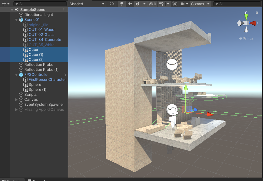Open FPSController prefab with right chevron
The image size is (263, 181).
pos(66,75)
